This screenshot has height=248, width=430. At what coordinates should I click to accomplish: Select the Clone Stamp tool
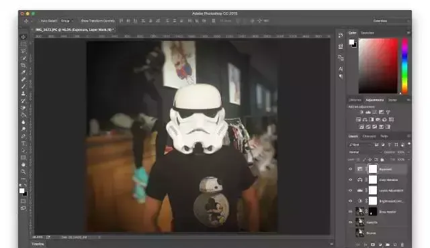pyautogui.click(x=24, y=94)
